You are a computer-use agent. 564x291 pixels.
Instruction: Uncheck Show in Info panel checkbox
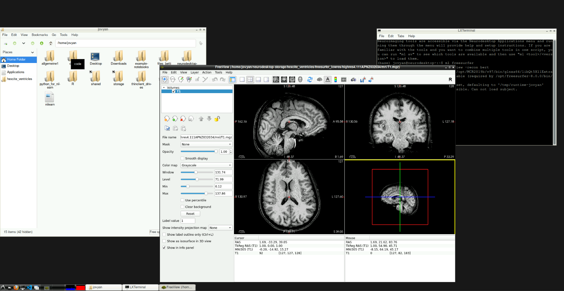tap(164, 248)
